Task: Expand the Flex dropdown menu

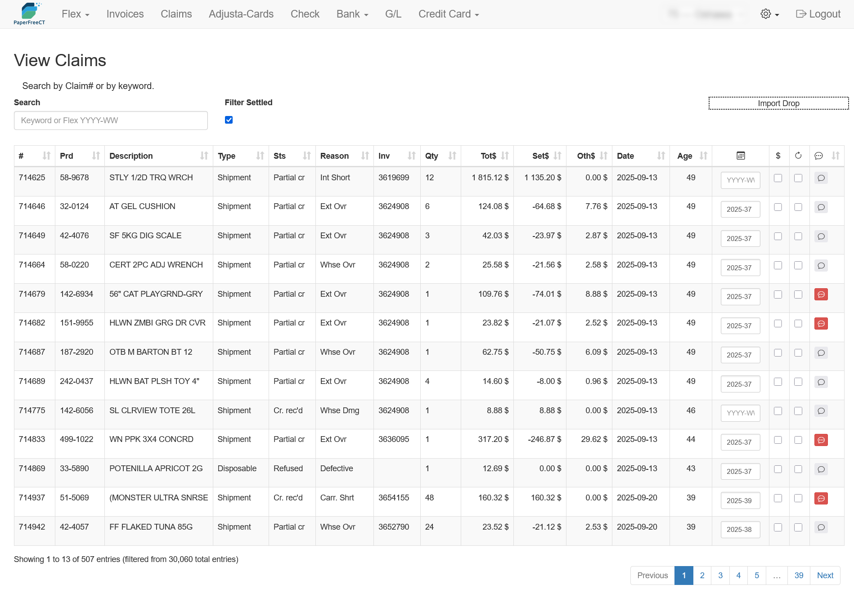Action: [75, 14]
